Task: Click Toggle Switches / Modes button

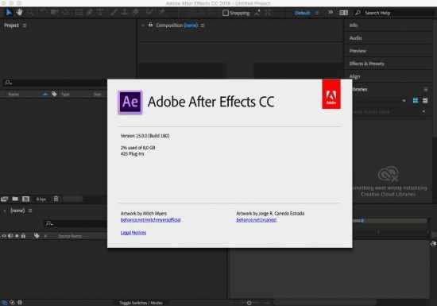Action: [141, 303]
